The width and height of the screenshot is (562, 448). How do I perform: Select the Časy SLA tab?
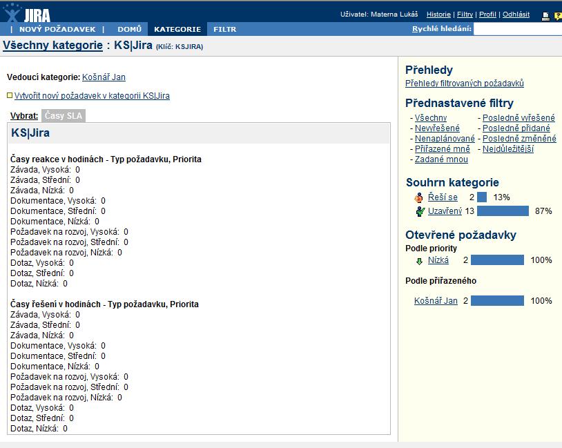[x=64, y=116]
